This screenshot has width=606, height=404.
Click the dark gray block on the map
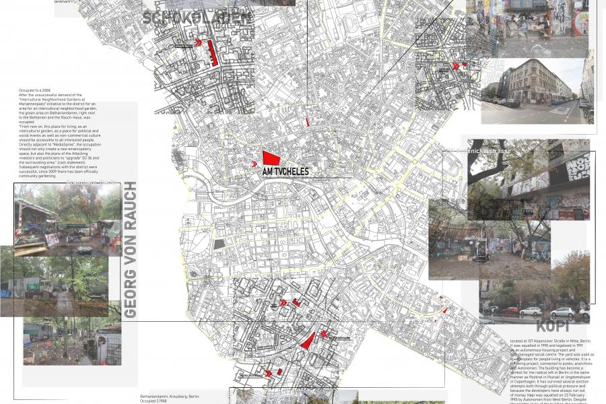point(219,244)
